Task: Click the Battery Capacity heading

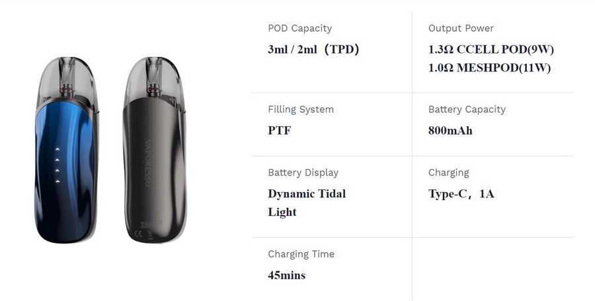Action: coord(467,110)
